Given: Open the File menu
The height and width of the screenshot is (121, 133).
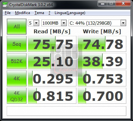Looking at the screenshot, I should (x=8, y=13).
